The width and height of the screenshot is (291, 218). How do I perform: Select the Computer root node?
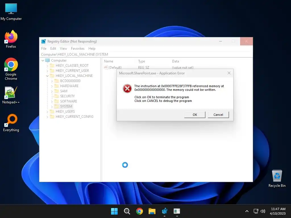[x=59, y=60]
